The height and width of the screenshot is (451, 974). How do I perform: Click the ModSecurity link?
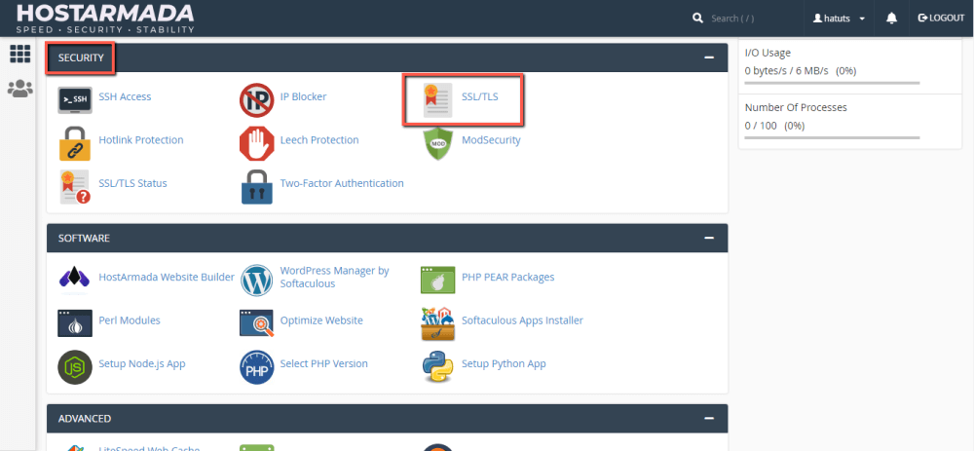(491, 139)
